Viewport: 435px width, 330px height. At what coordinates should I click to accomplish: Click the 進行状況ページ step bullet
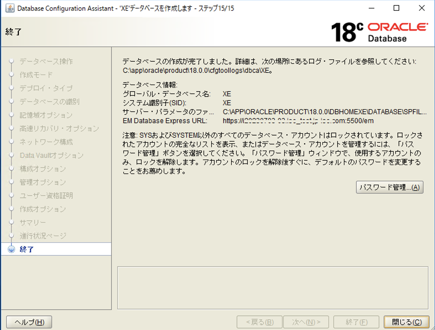point(11,236)
